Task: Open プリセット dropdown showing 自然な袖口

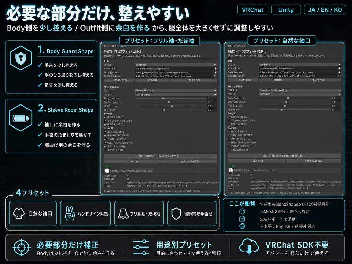Action: pos(300,94)
